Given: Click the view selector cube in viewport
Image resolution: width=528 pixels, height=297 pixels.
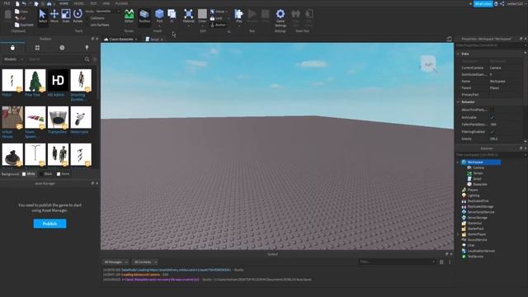Looking at the screenshot, I should coord(428,64).
